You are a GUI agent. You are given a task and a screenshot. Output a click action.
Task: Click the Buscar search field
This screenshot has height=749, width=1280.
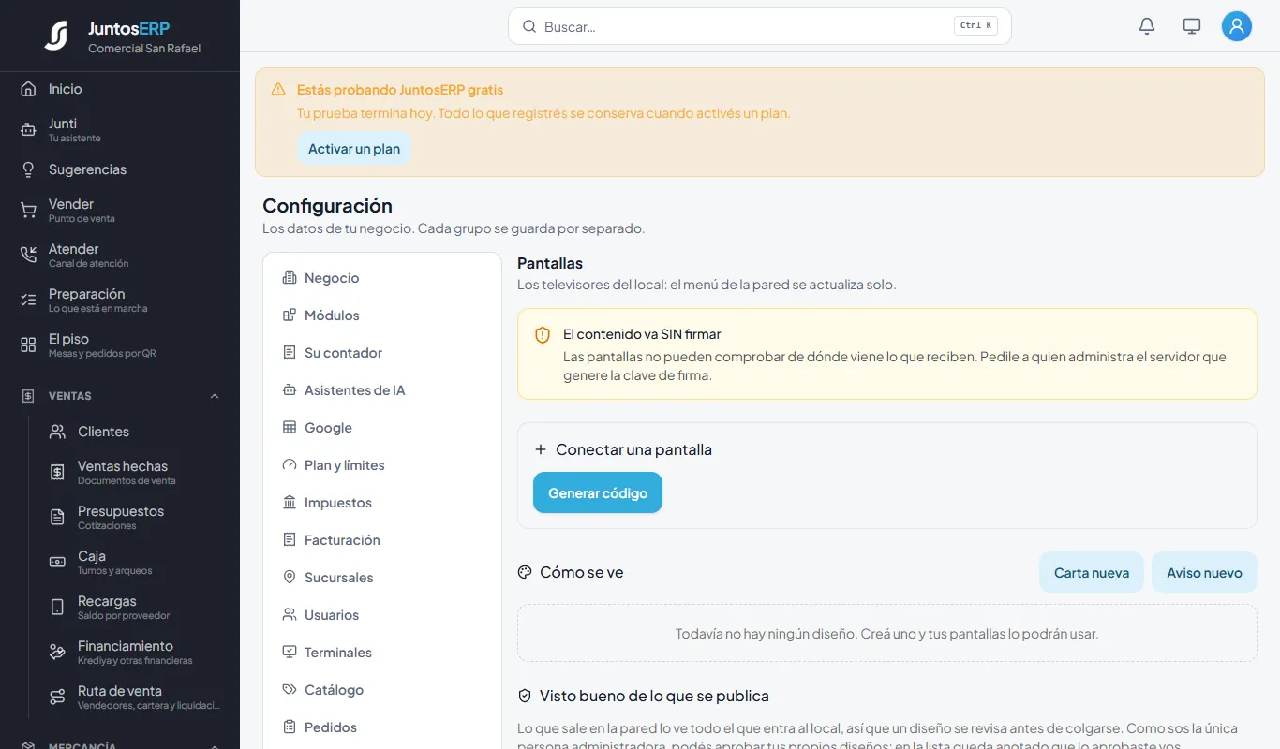[x=759, y=26]
